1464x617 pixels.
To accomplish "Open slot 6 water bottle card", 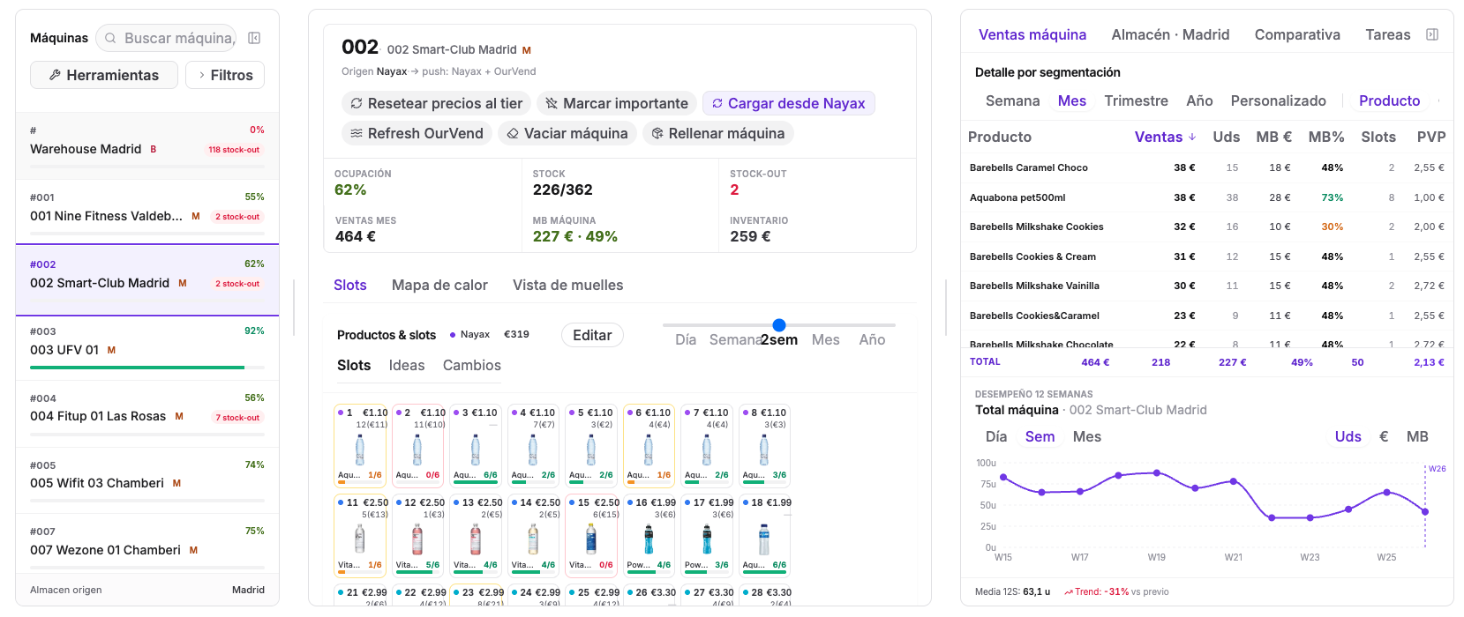I will pos(649,444).
